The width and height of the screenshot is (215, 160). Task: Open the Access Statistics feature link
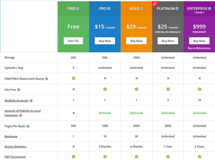(15, 147)
